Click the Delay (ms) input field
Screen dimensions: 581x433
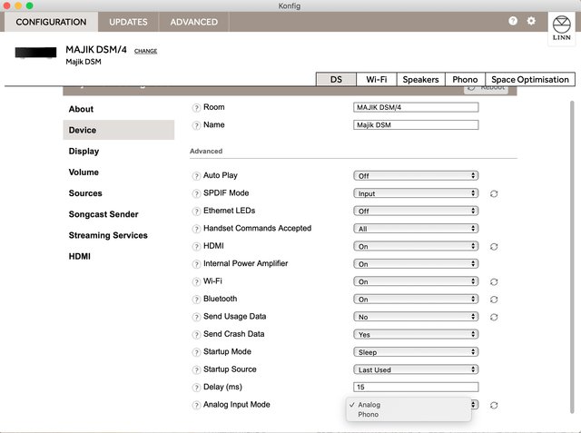tap(415, 387)
